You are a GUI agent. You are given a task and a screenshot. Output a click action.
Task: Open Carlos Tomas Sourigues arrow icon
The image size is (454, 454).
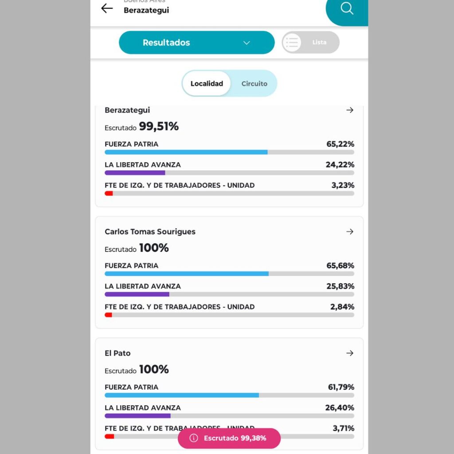click(x=350, y=231)
